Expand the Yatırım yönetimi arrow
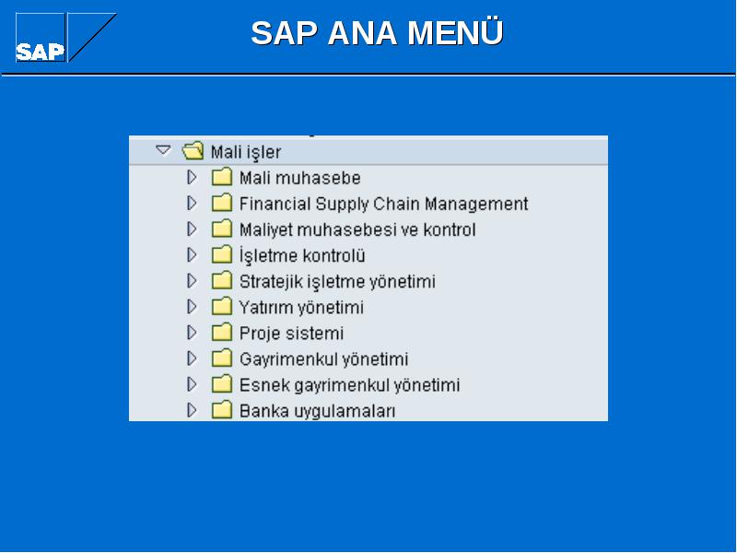This screenshot has width=737, height=553. (x=192, y=307)
